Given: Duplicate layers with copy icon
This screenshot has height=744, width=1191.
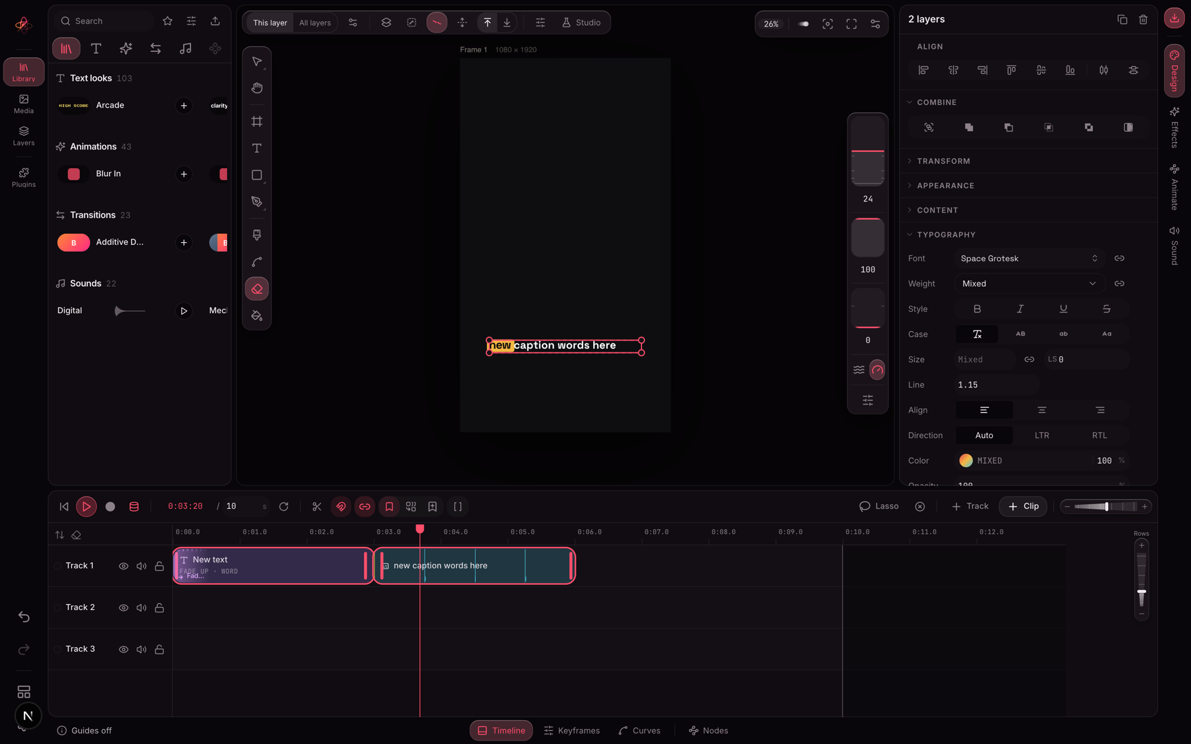Looking at the screenshot, I should pyautogui.click(x=1122, y=20).
